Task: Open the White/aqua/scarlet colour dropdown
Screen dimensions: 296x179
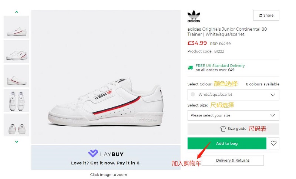Action: point(233,95)
